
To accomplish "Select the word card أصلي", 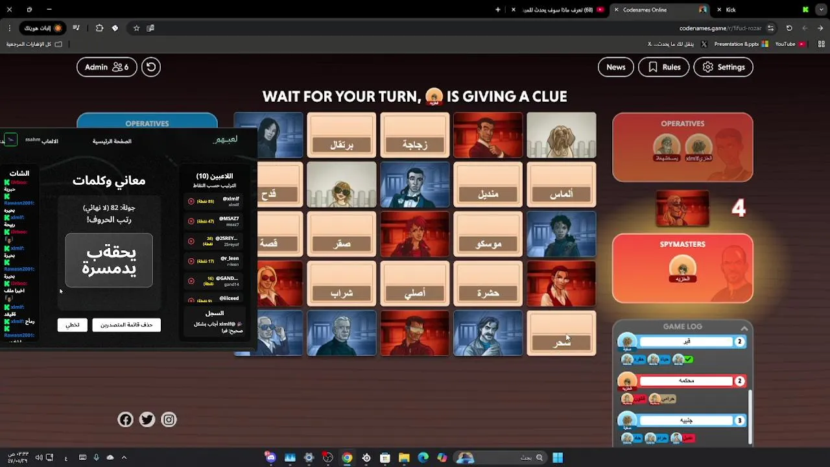I will pyautogui.click(x=415, y=283).
